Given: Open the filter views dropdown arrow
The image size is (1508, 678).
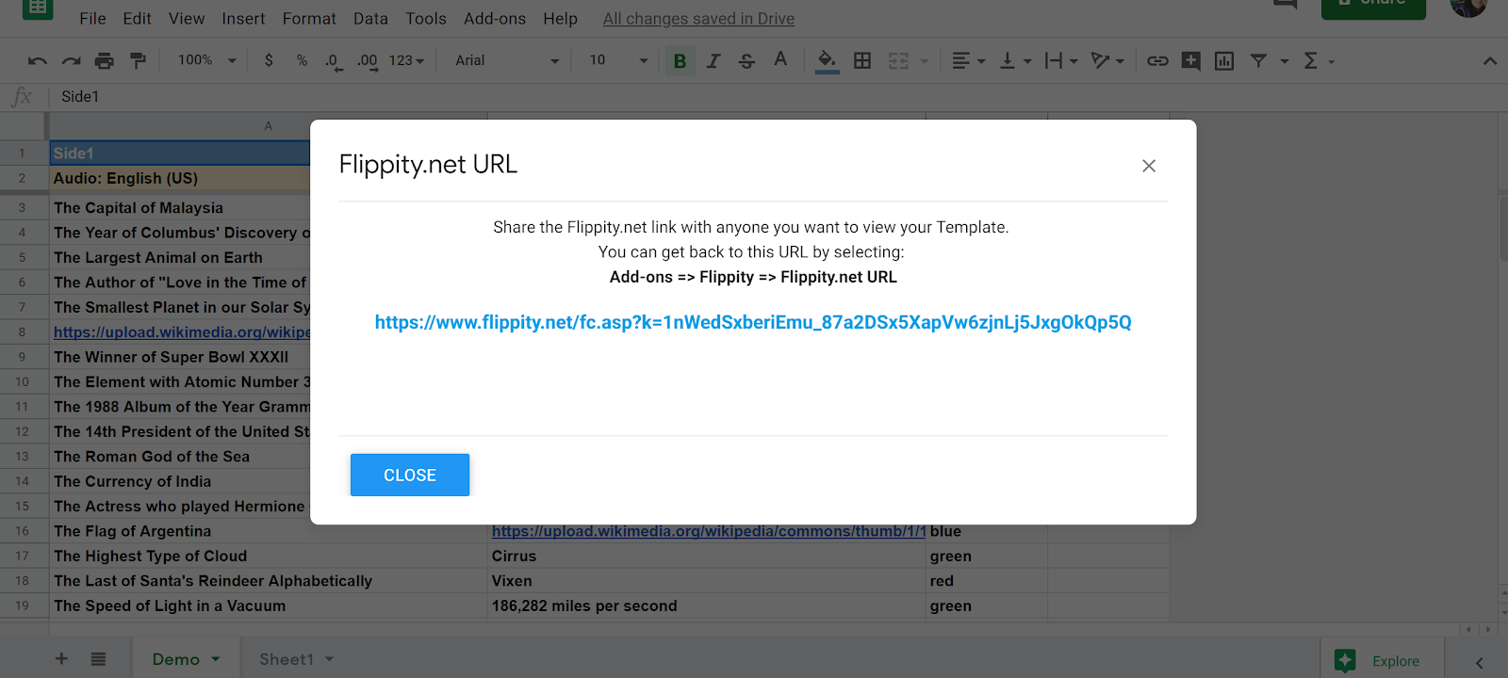Looking at the screenshot, I should point(1284,61).
